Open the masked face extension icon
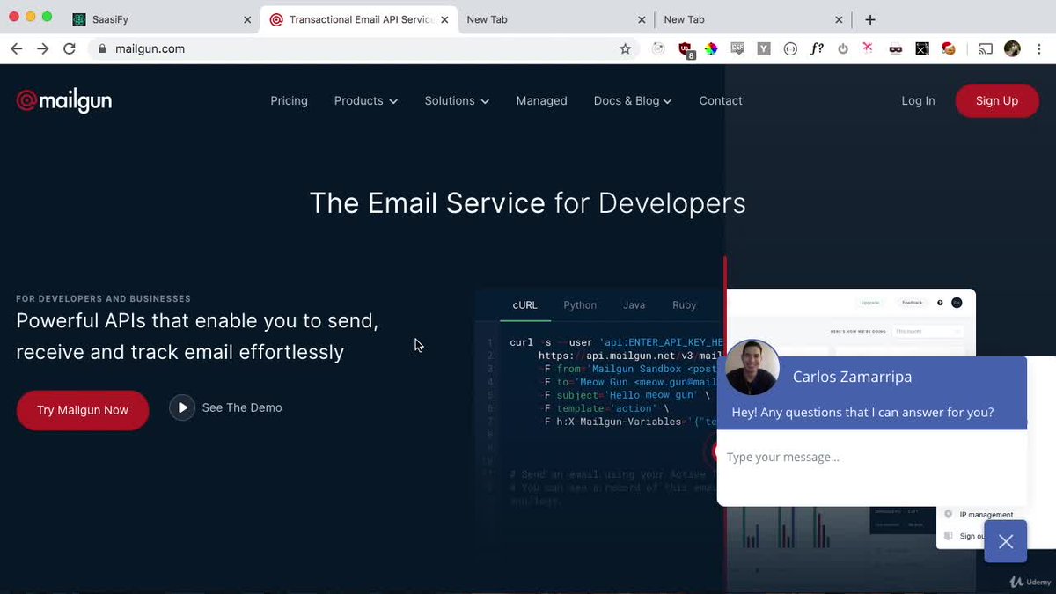The image size is (1056, 594). [x=896, y=49]
